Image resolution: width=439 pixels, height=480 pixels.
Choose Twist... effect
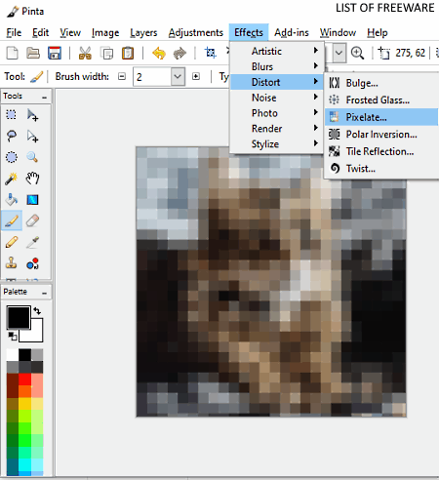pos(381,169)
